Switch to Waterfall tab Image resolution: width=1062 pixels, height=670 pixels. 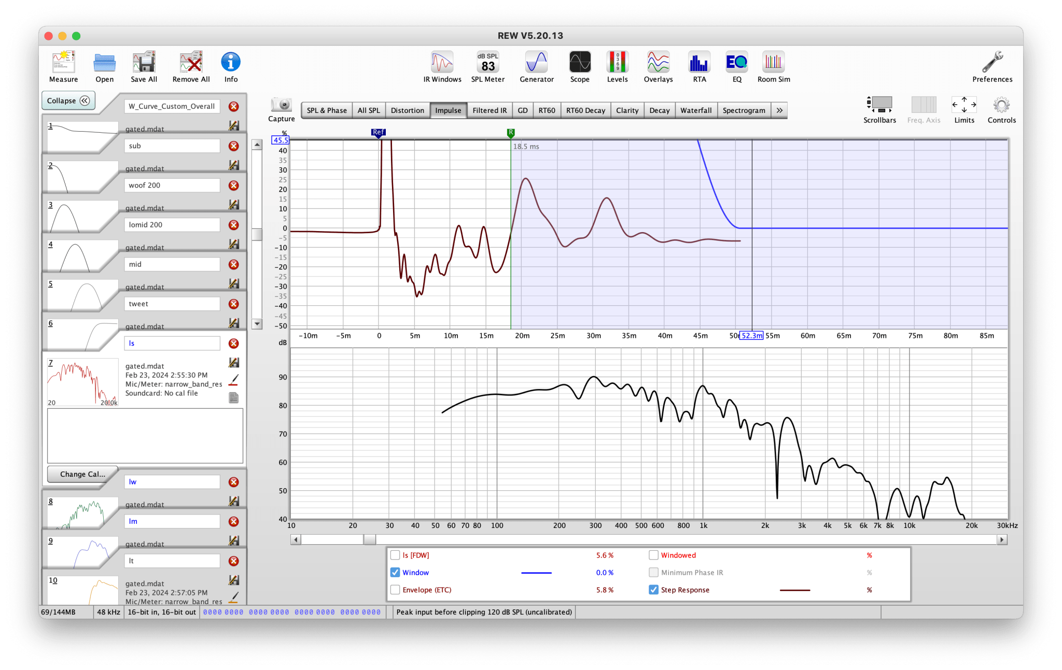point(696,110)
